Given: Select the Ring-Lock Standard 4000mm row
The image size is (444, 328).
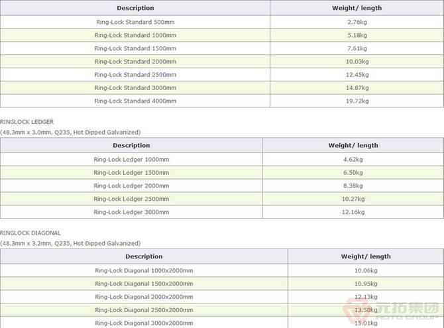Looking at the screenshot, I should 135,101.
